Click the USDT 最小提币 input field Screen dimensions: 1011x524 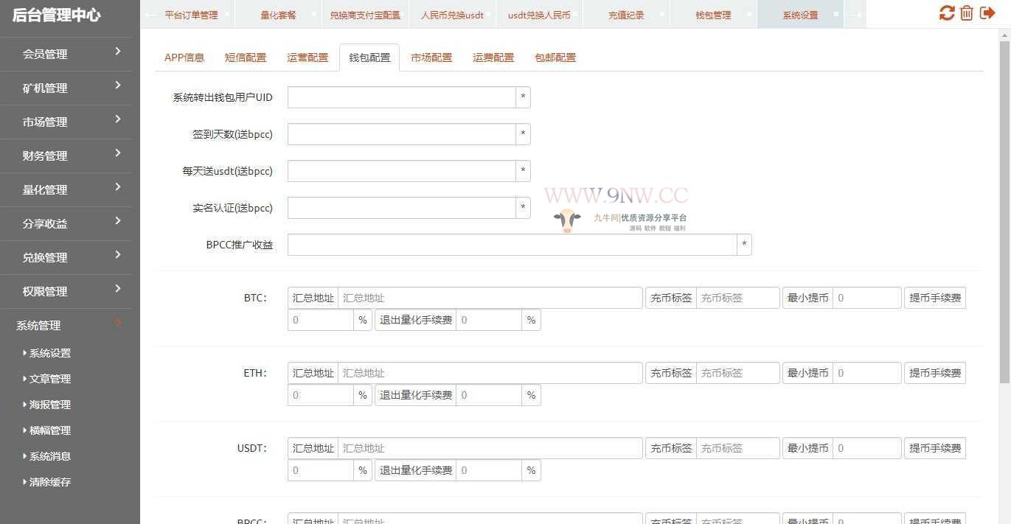pos(866,448)
